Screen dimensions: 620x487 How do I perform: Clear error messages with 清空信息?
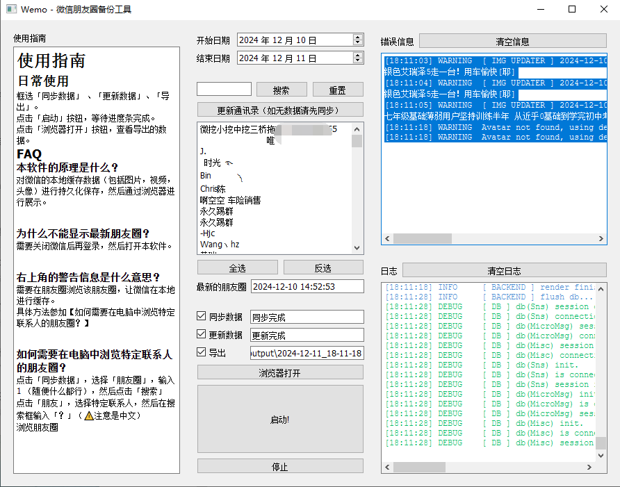coord(512,41)
